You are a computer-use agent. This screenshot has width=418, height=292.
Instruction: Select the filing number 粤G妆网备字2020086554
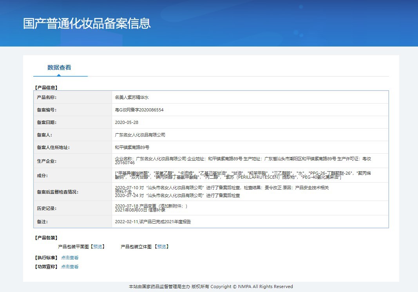[x=139, y=110]
